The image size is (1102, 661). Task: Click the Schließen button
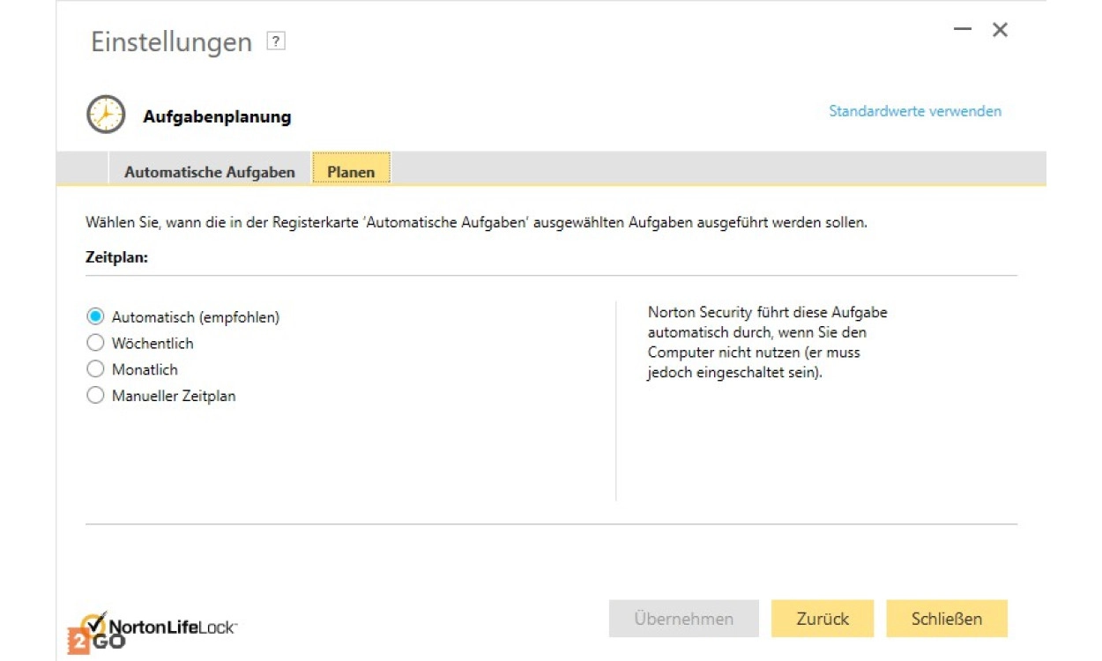pos(946,619)
